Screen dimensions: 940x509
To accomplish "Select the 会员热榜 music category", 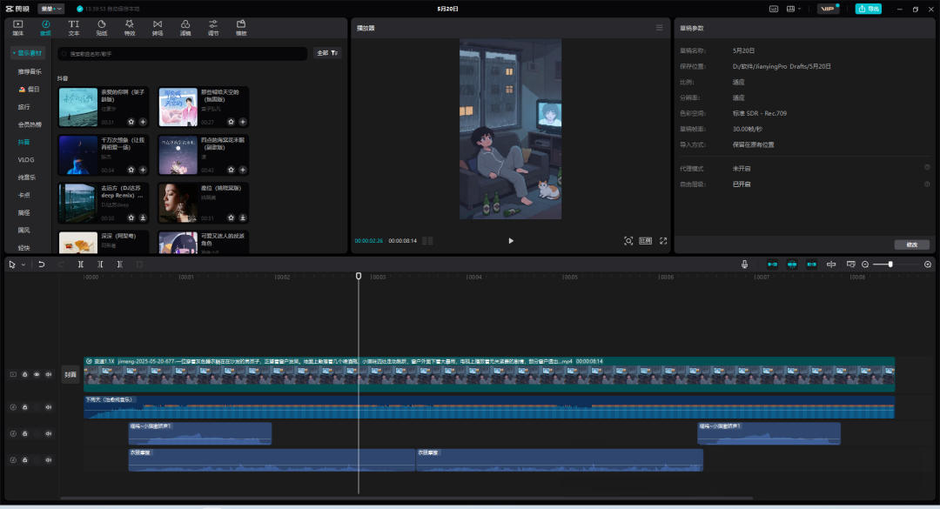I will coord(30,124).
